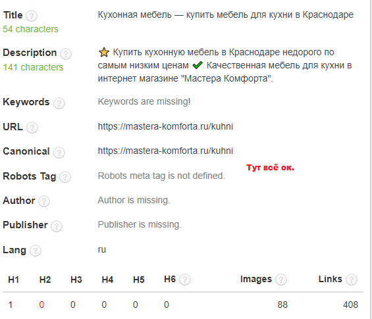Click the help icon next to H6

[185, 280]
